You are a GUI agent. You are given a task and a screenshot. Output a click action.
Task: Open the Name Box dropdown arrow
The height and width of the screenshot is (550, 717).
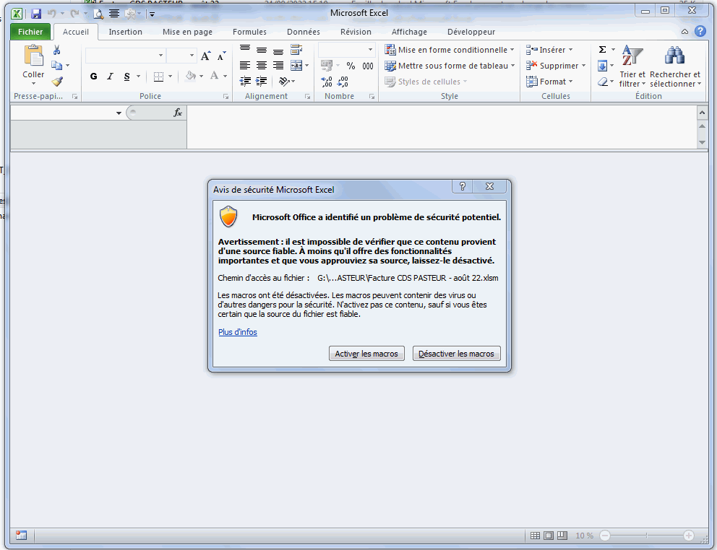(119, 113)
